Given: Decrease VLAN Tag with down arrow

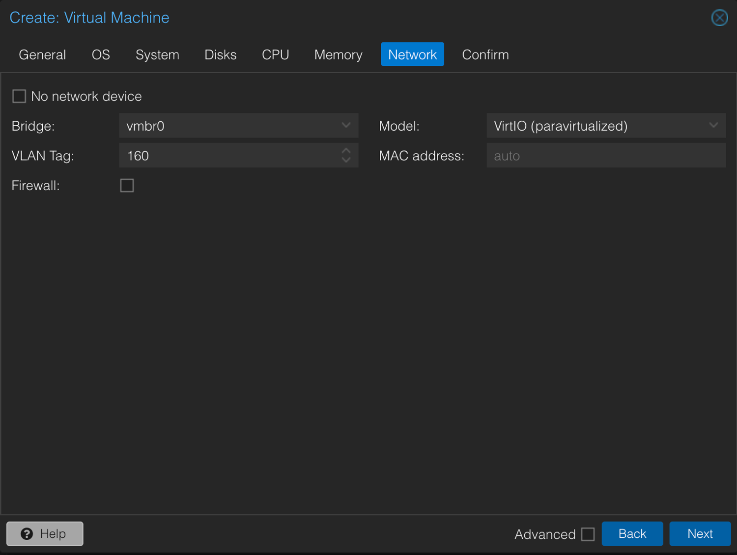Looking at the screenshot, I should tap(346, 160).
